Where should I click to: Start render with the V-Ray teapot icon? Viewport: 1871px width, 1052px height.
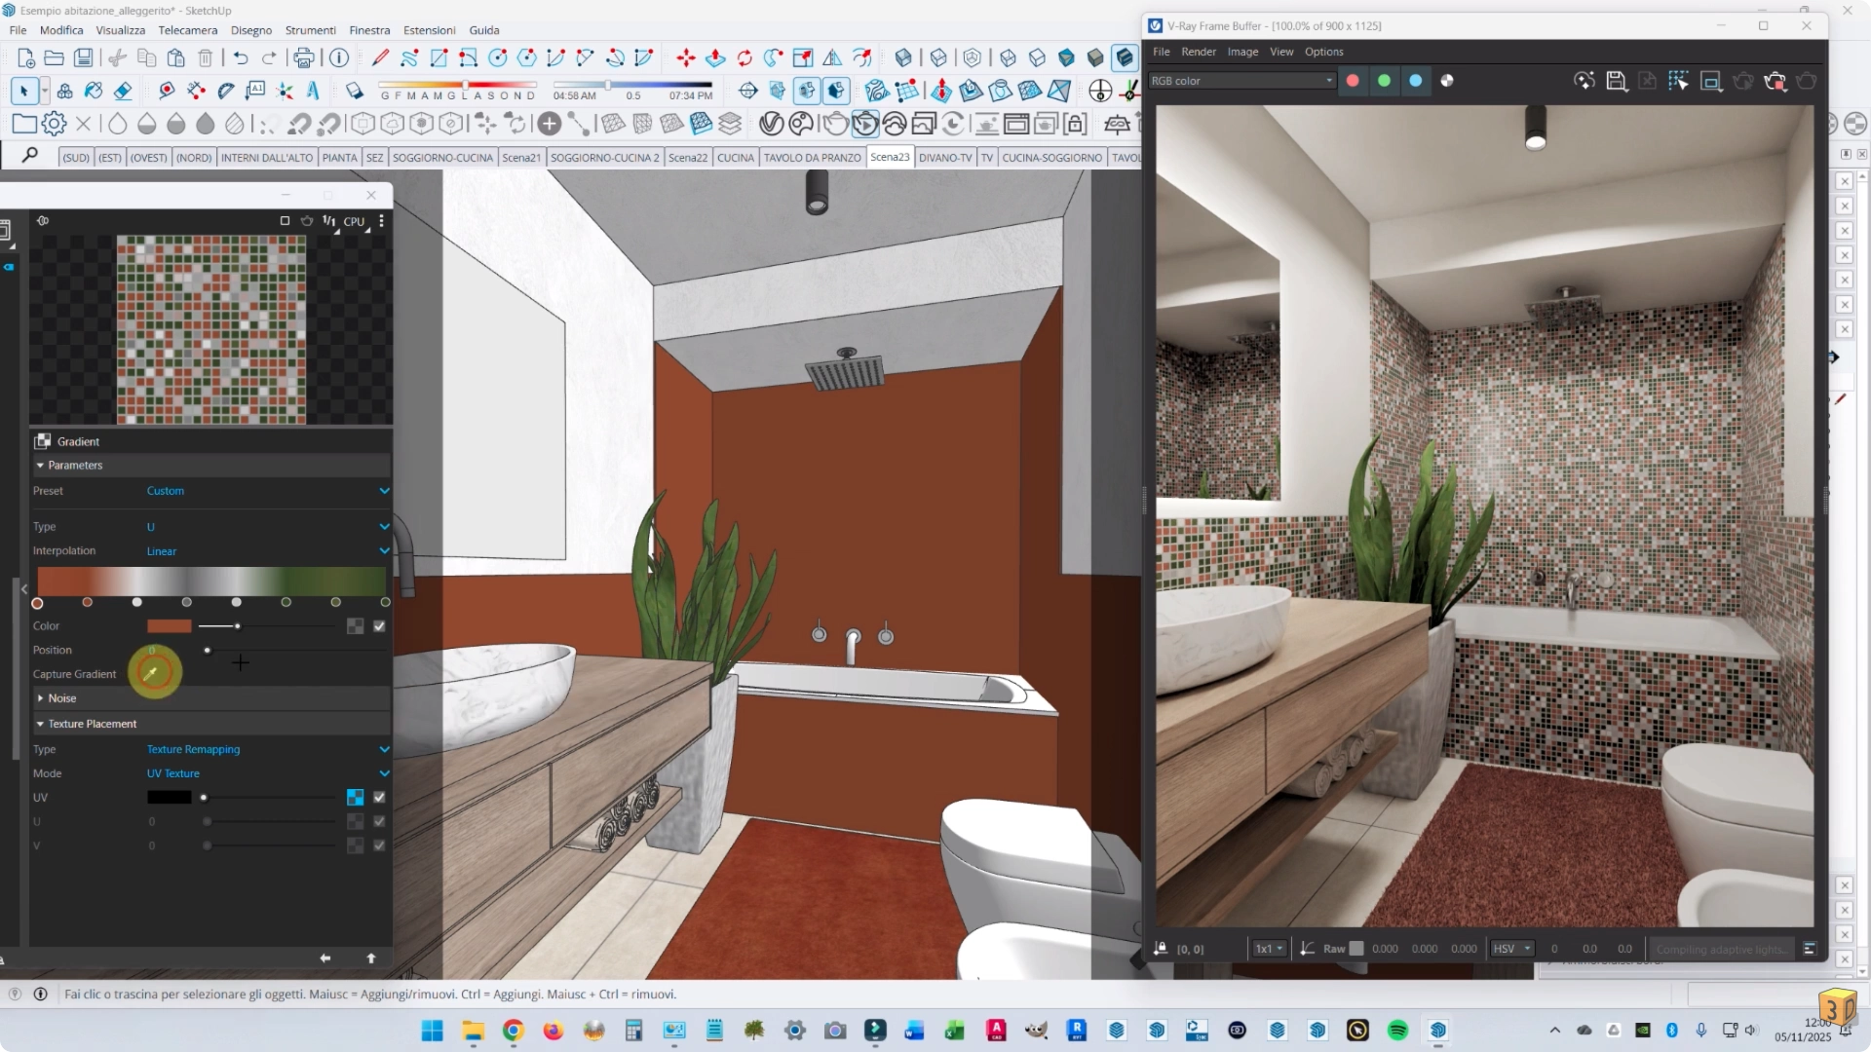(x=835, y=124)
